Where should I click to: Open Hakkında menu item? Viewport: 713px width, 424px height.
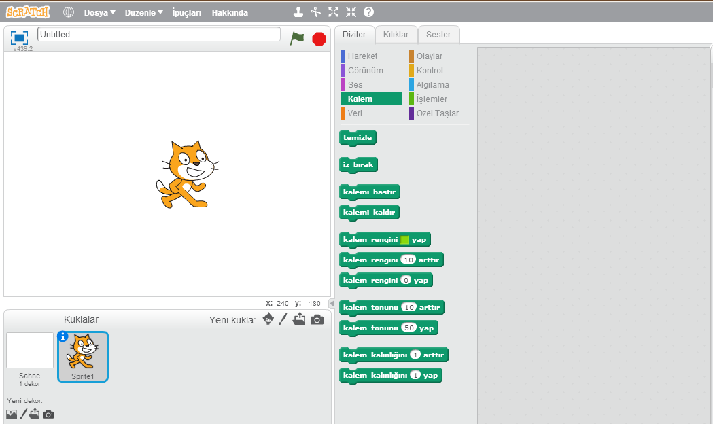pos(230,13)
